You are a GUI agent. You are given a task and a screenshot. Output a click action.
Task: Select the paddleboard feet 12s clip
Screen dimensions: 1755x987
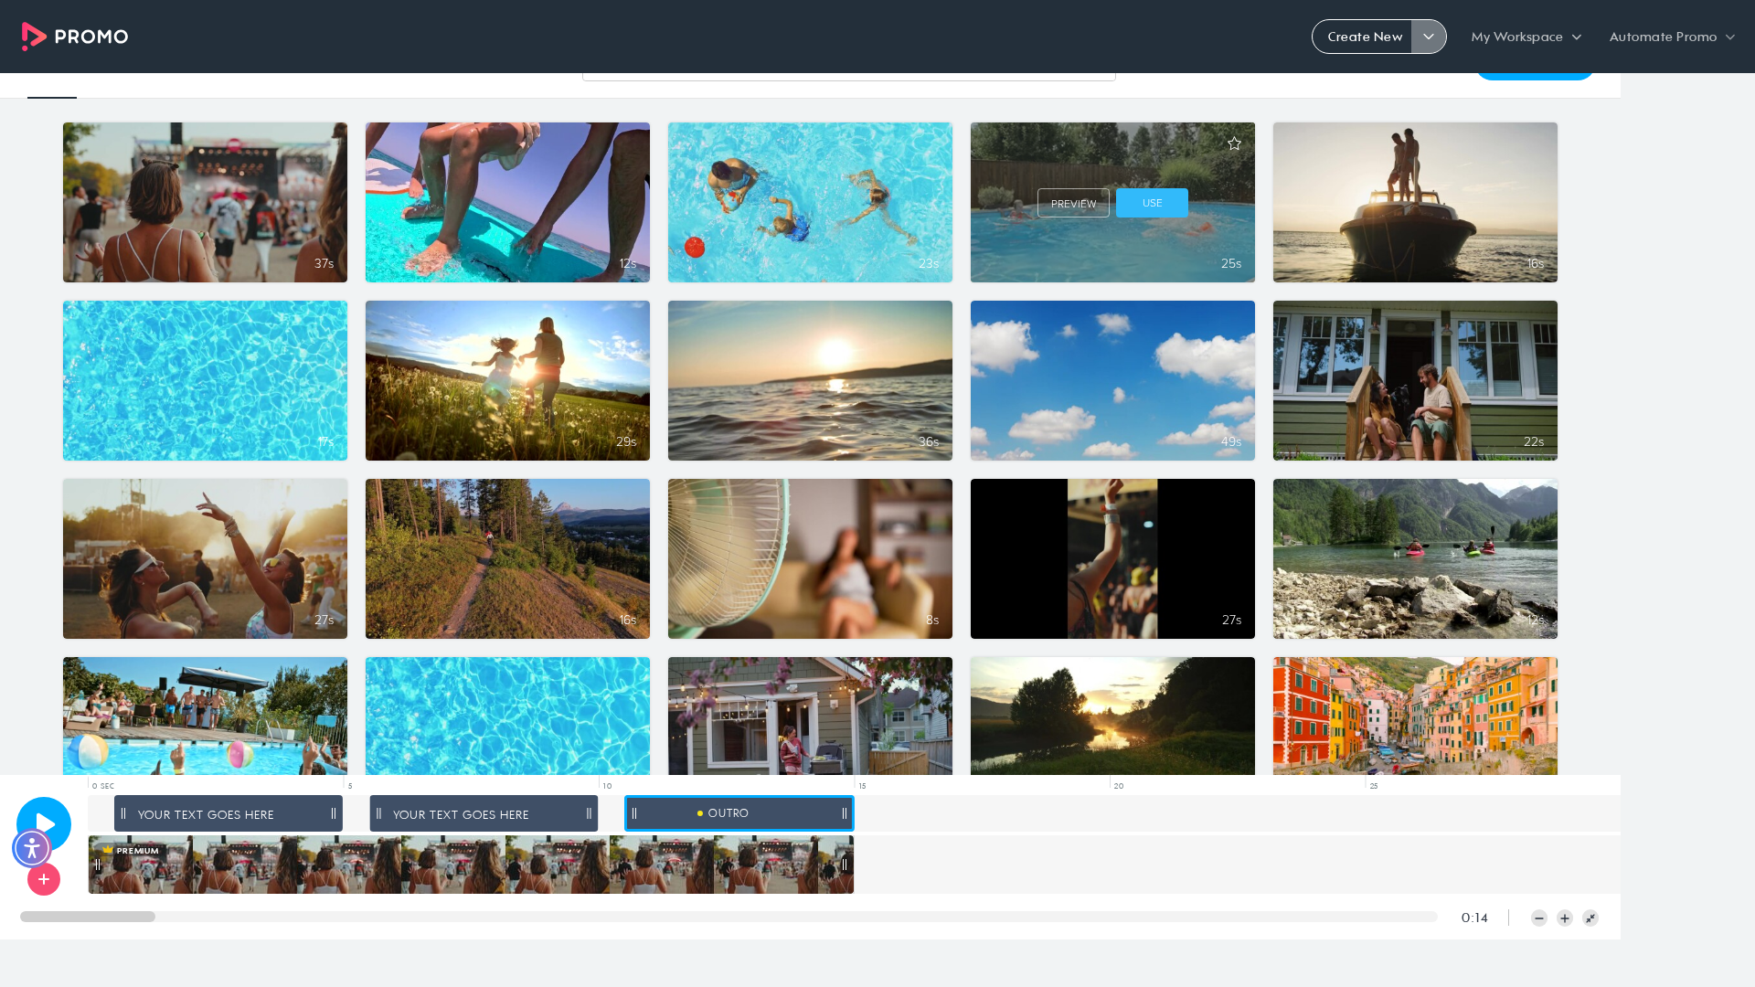tap(507, 202)
